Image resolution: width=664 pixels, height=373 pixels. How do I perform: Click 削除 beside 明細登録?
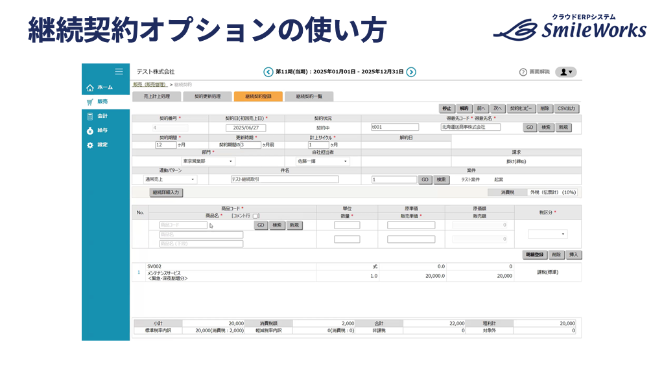[556, 255]
